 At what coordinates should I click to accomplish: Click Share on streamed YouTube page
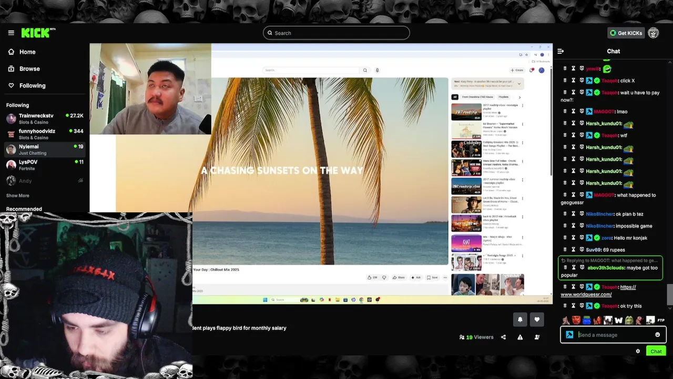pos(399,277)
